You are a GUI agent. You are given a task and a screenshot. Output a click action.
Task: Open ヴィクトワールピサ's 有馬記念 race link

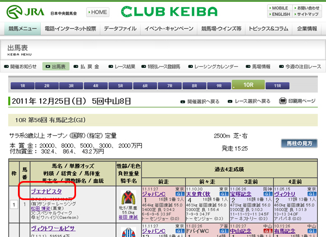coord(285,231)
